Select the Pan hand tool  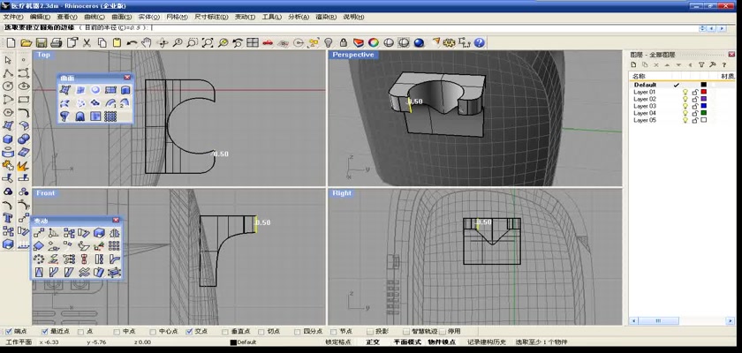pos(148,42)
